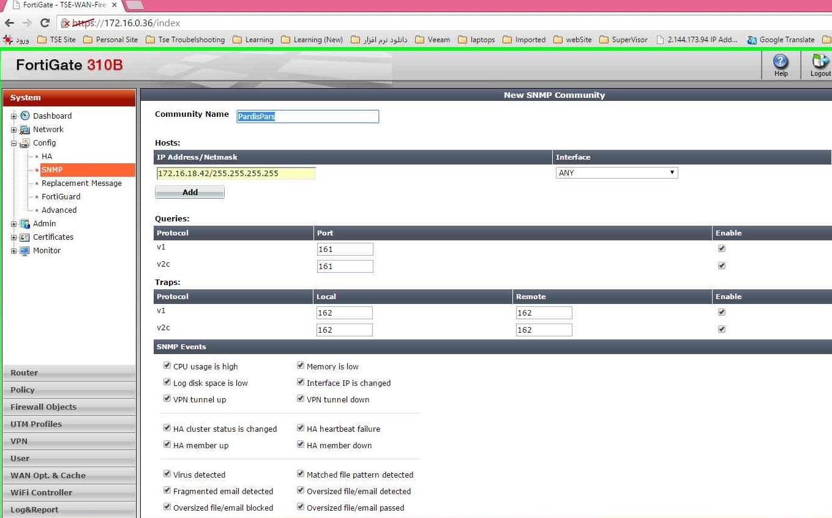The width and height of the screenshot is (832, 518).
Task: Go back using browser back arrow
Action: (x=9, y=23)
